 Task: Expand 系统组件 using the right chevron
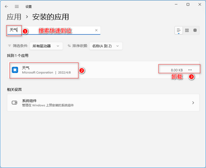click(x=193, y=103)
